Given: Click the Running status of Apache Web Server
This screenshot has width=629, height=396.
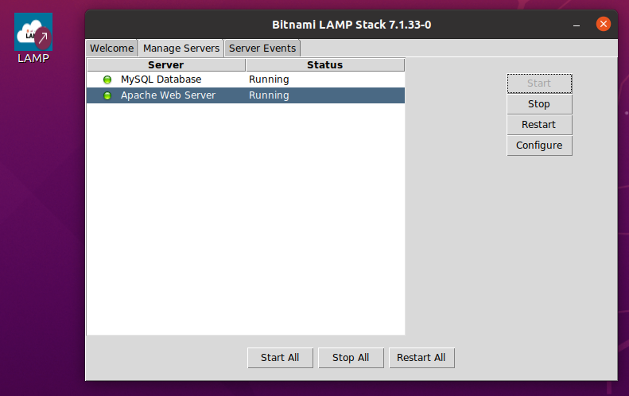Looking at the screenshot, I should [269, 95].
